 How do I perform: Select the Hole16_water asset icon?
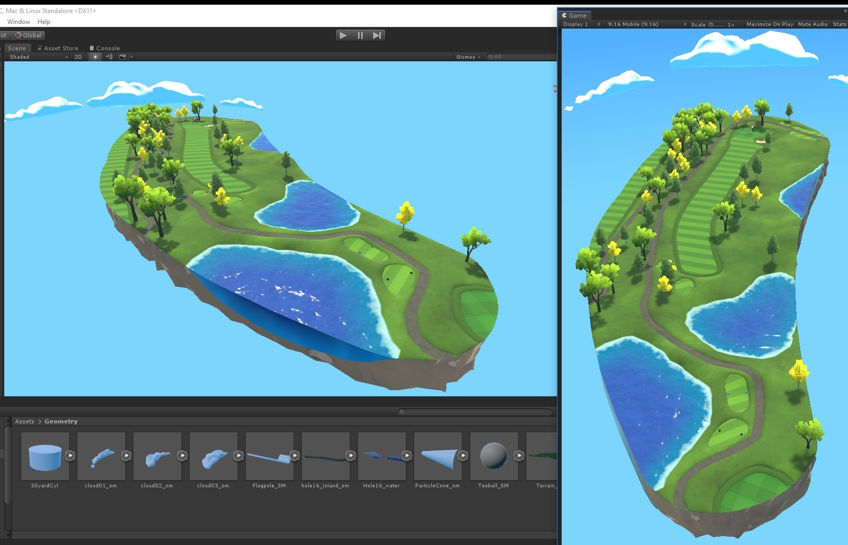coord(382,456)
